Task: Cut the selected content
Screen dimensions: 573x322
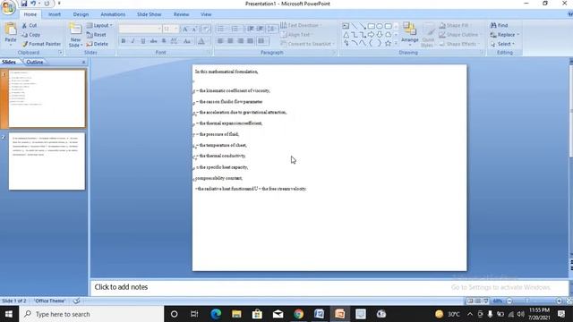Action: (x=30, y=26)
